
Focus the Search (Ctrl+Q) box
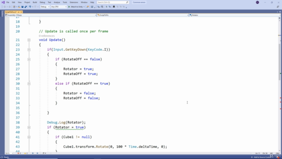113,2
